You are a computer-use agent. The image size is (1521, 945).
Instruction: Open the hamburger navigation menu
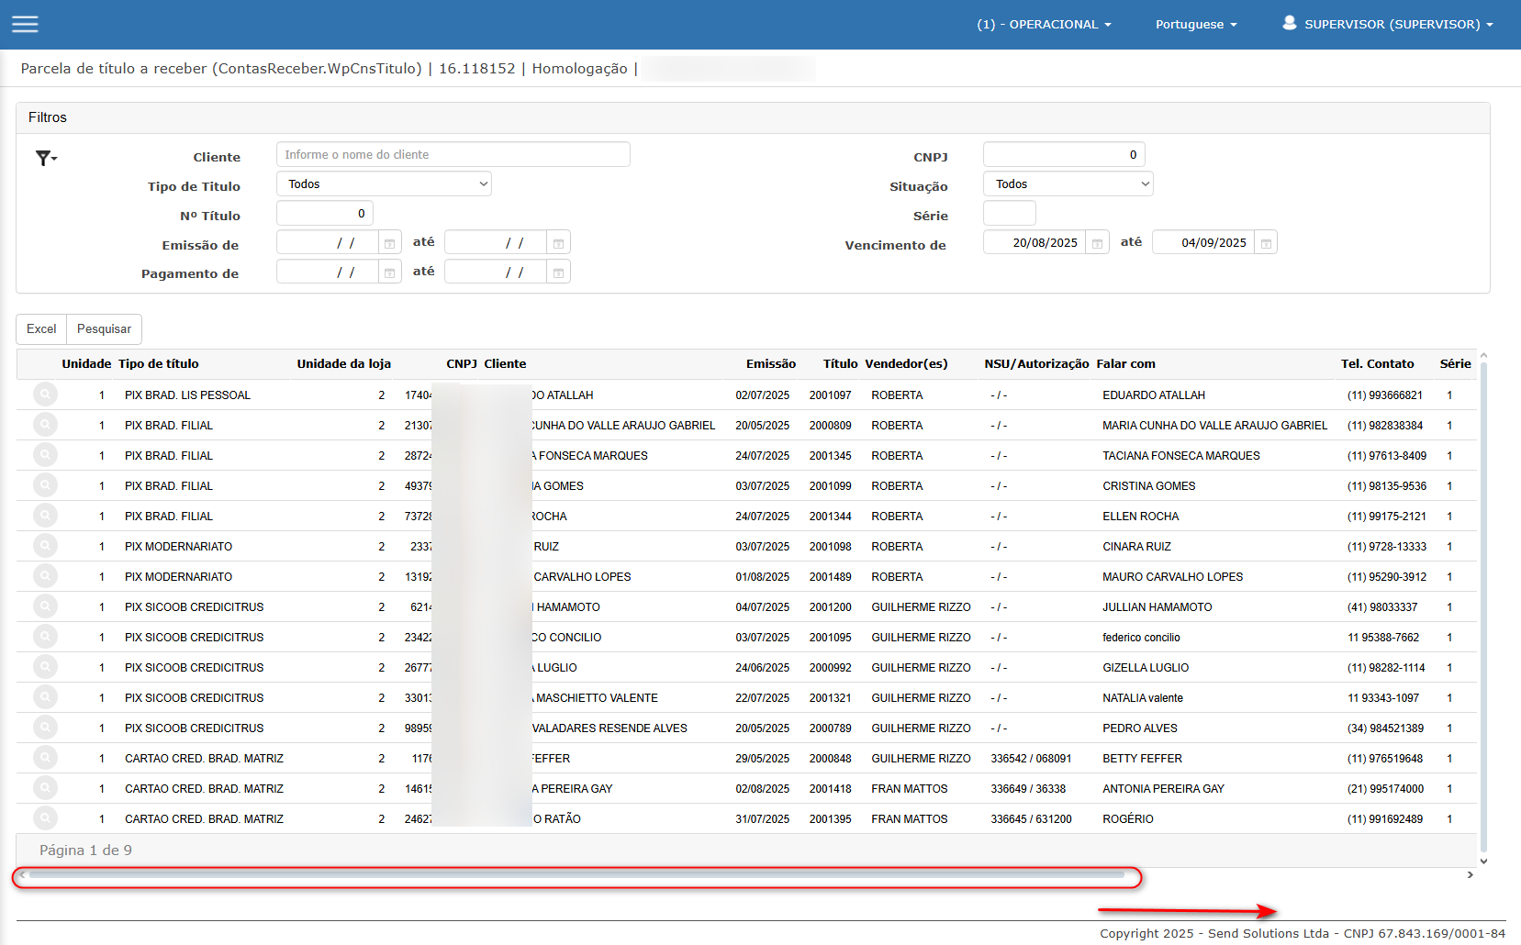[x=25, y=24]
